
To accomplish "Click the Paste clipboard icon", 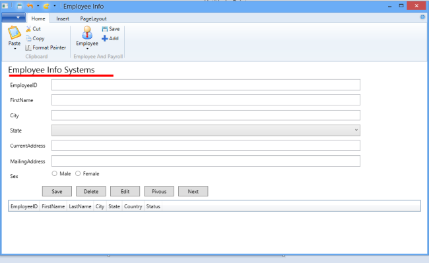I will (15, 32).
